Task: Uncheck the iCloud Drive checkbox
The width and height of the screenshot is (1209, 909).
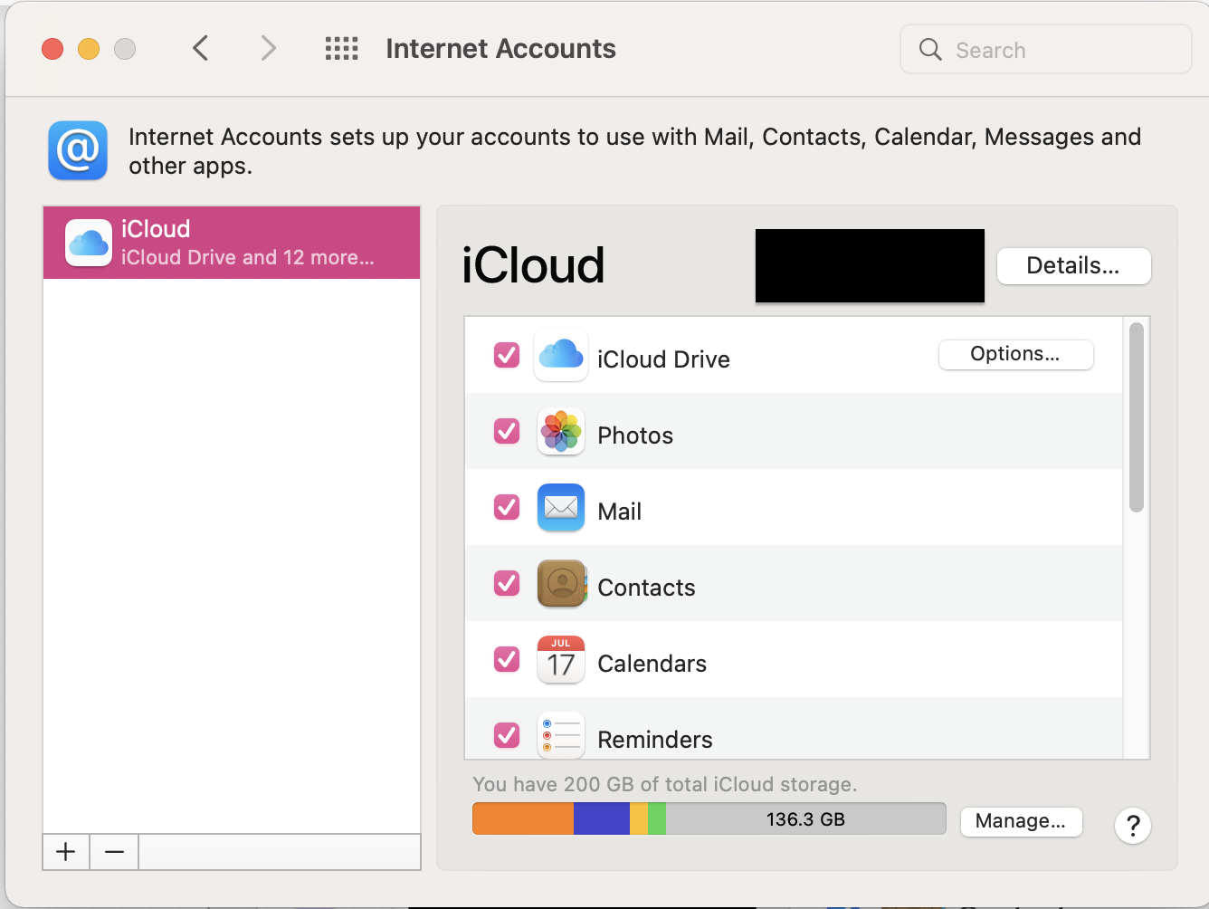Action: [507, 355]
